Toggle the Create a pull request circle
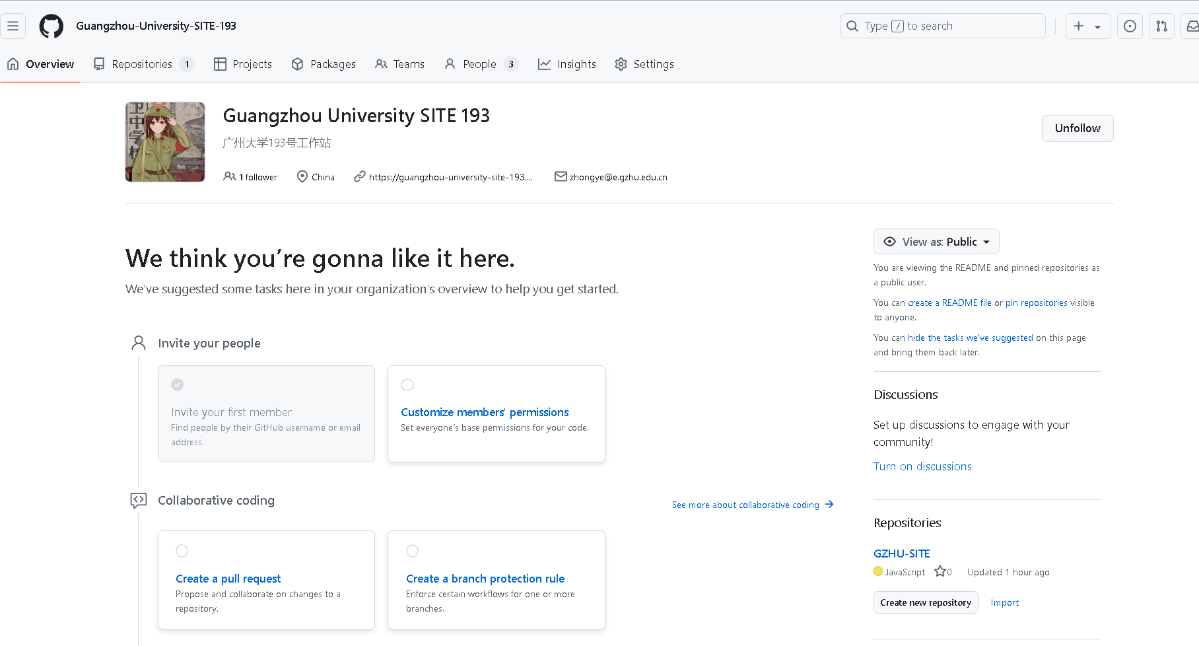 182,551
